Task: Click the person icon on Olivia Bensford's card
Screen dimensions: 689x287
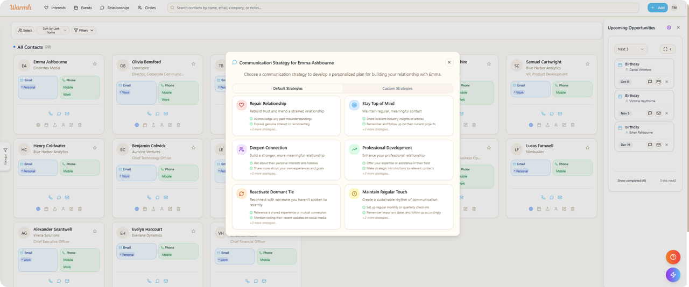Action: (161, 125)
